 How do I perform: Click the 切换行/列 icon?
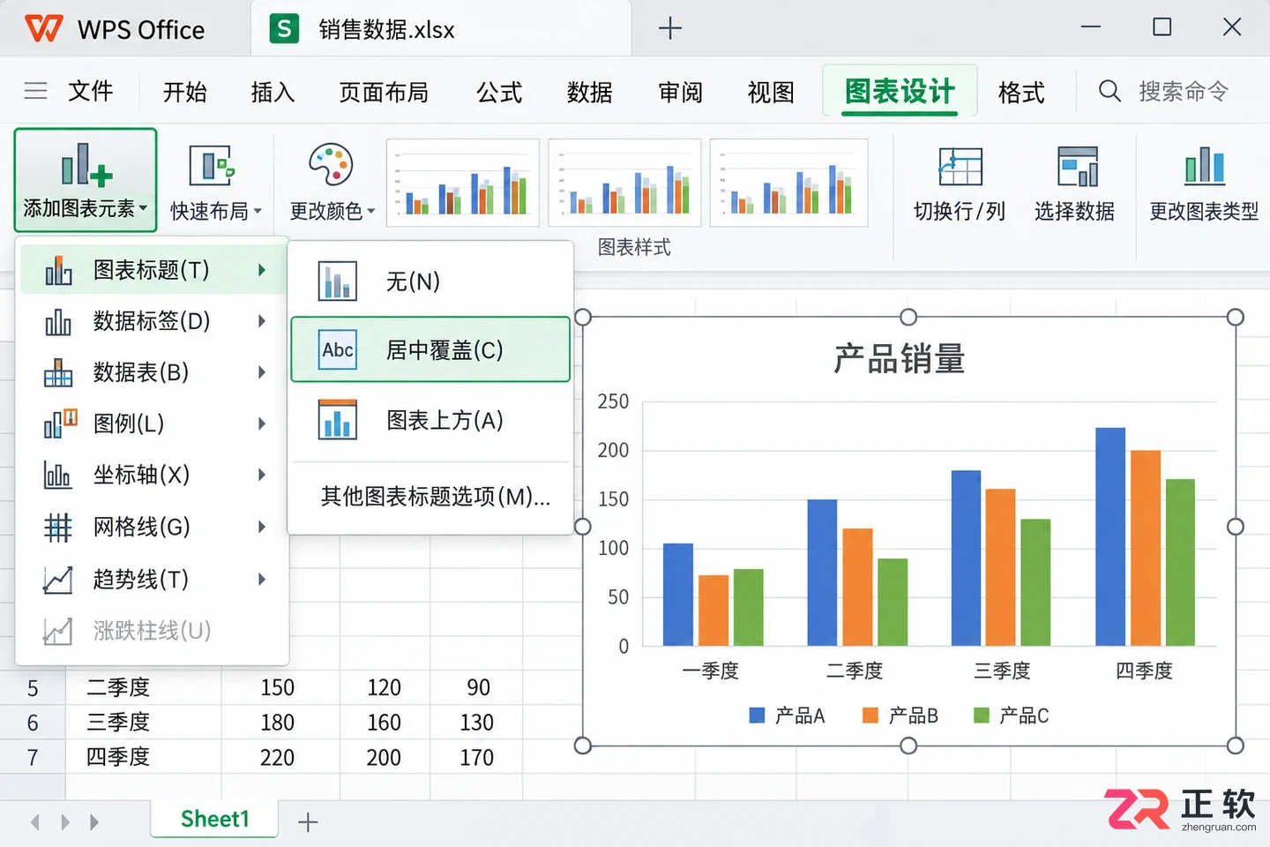pyautogui.click(x=960, y=167)
